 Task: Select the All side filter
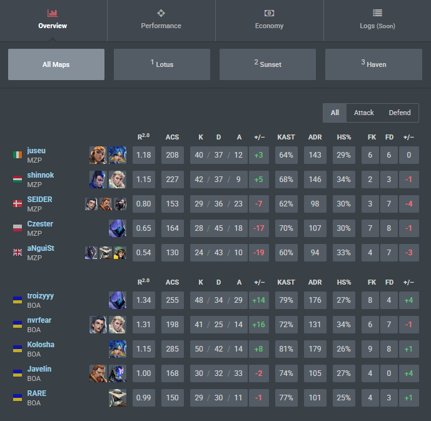point(335,113)
